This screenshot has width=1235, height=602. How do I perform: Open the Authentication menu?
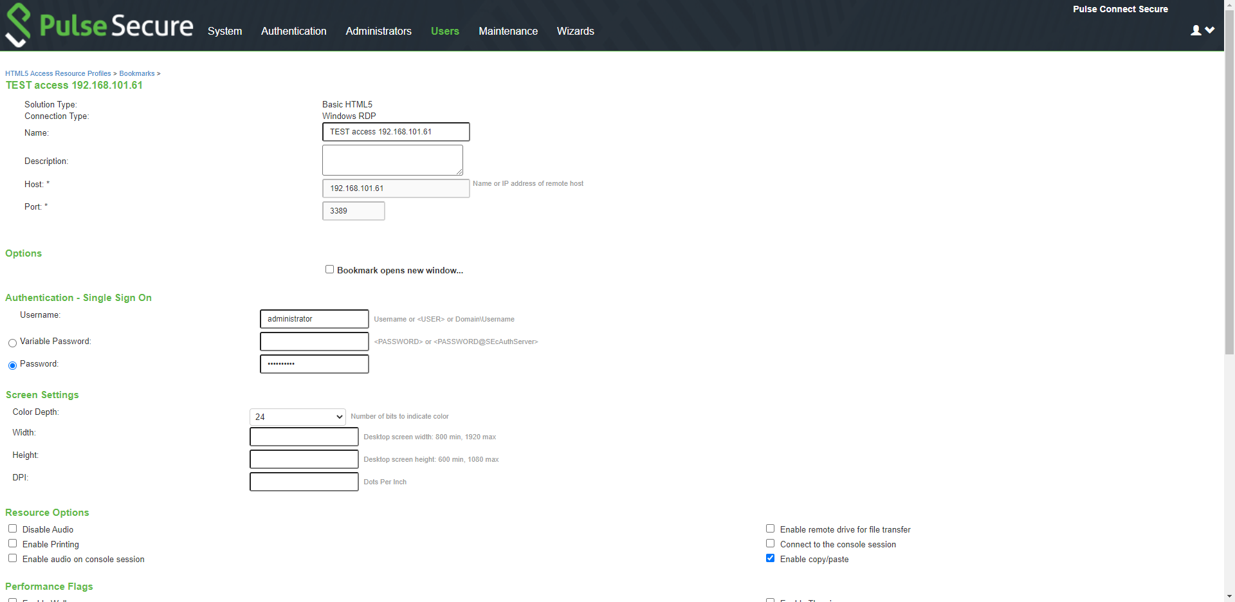tap(294, 31)
